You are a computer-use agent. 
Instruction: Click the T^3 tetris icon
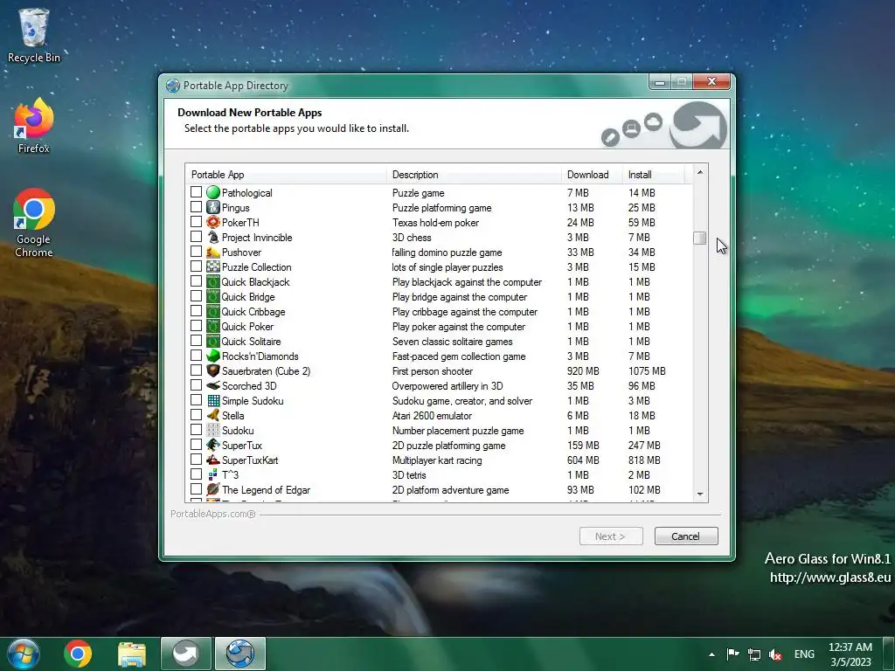(213, 474)
